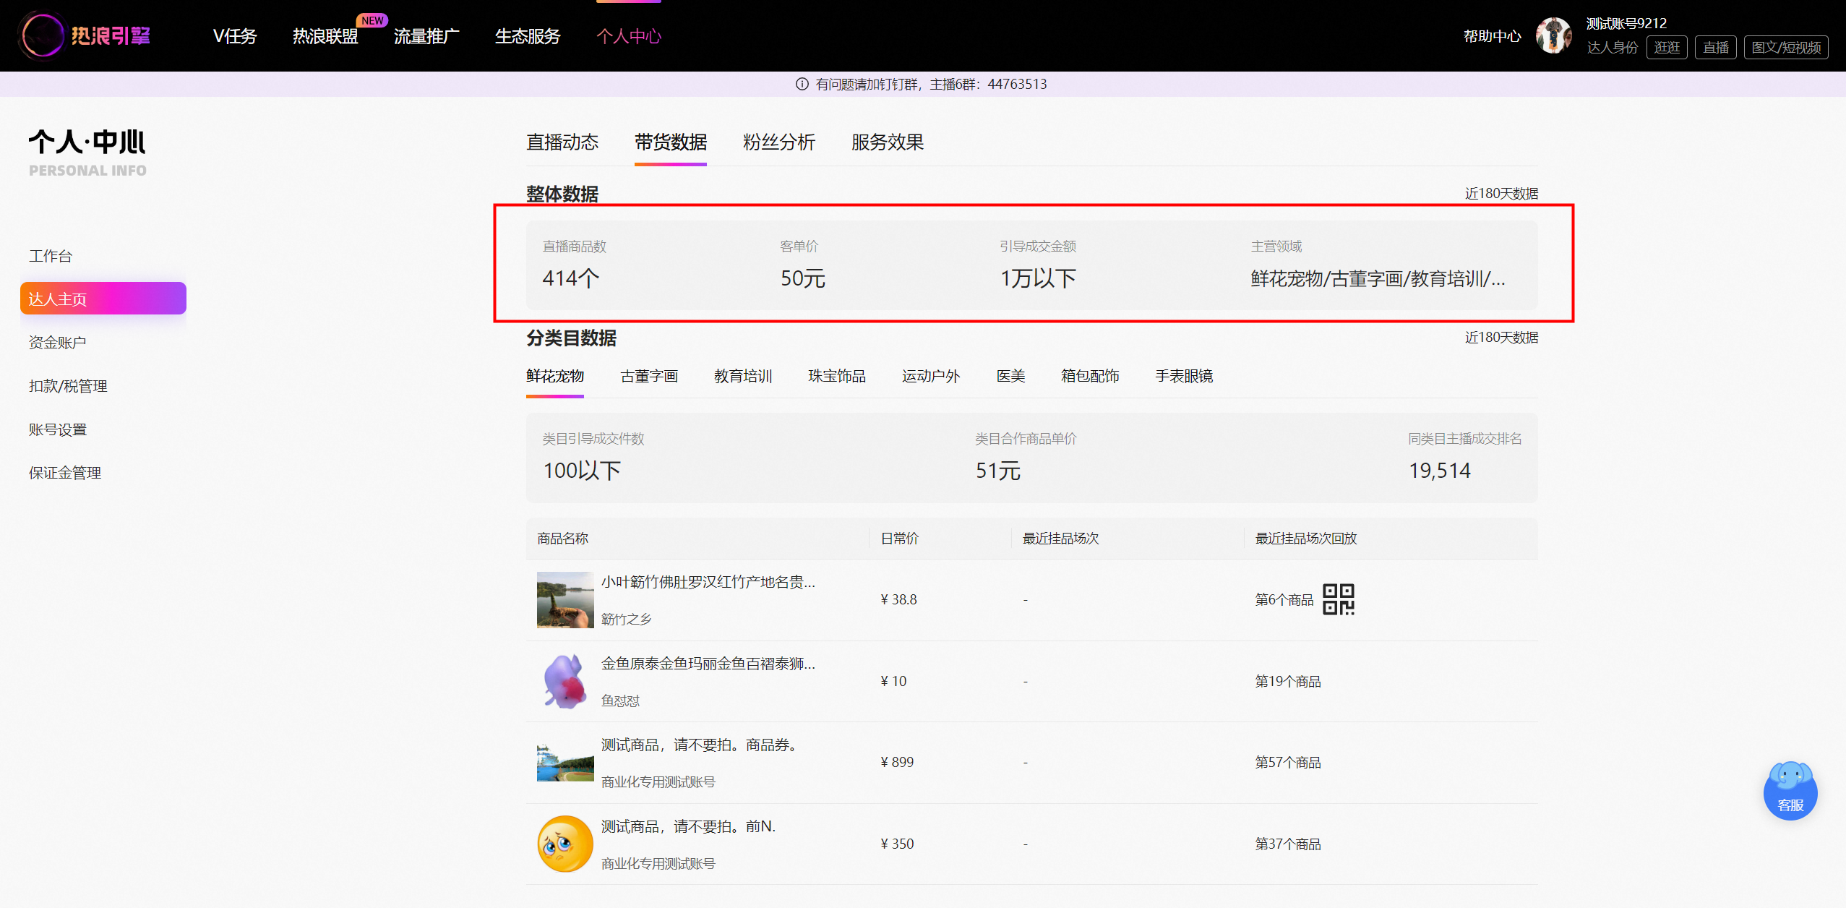Select the 图文/短视频 identity button

(1786, 47)
